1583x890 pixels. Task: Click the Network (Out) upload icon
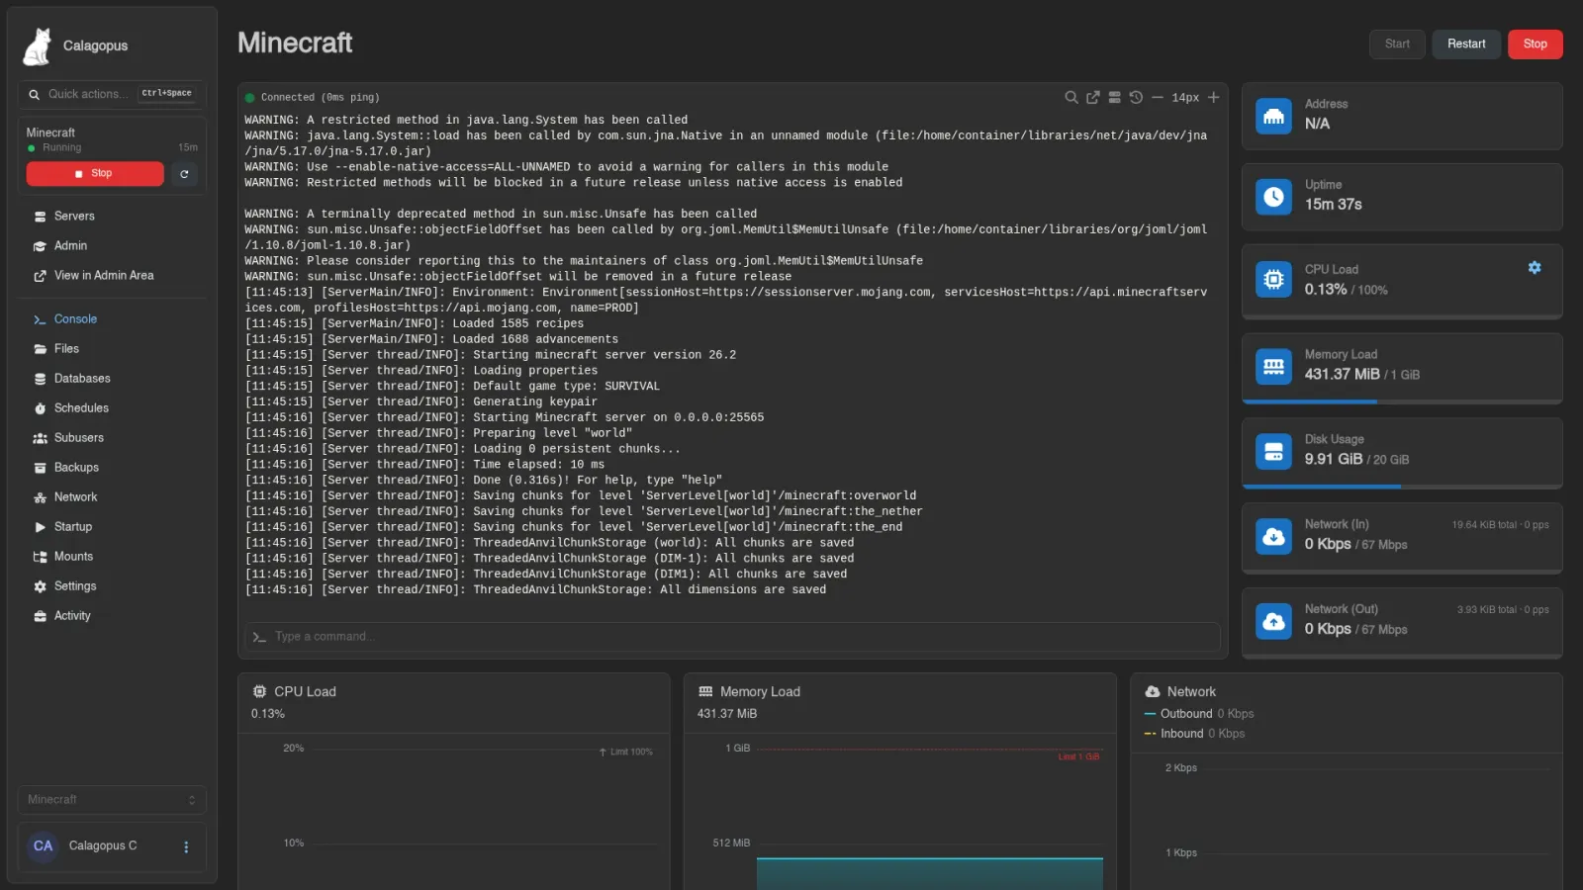click(x=1273, y=621)
